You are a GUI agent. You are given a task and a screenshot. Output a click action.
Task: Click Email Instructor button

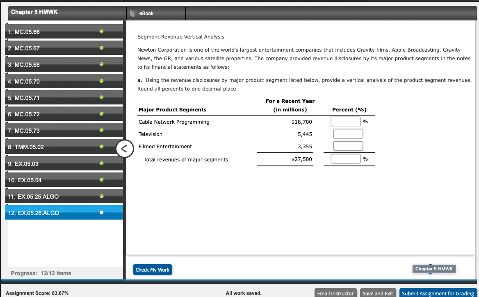[335, 293]
